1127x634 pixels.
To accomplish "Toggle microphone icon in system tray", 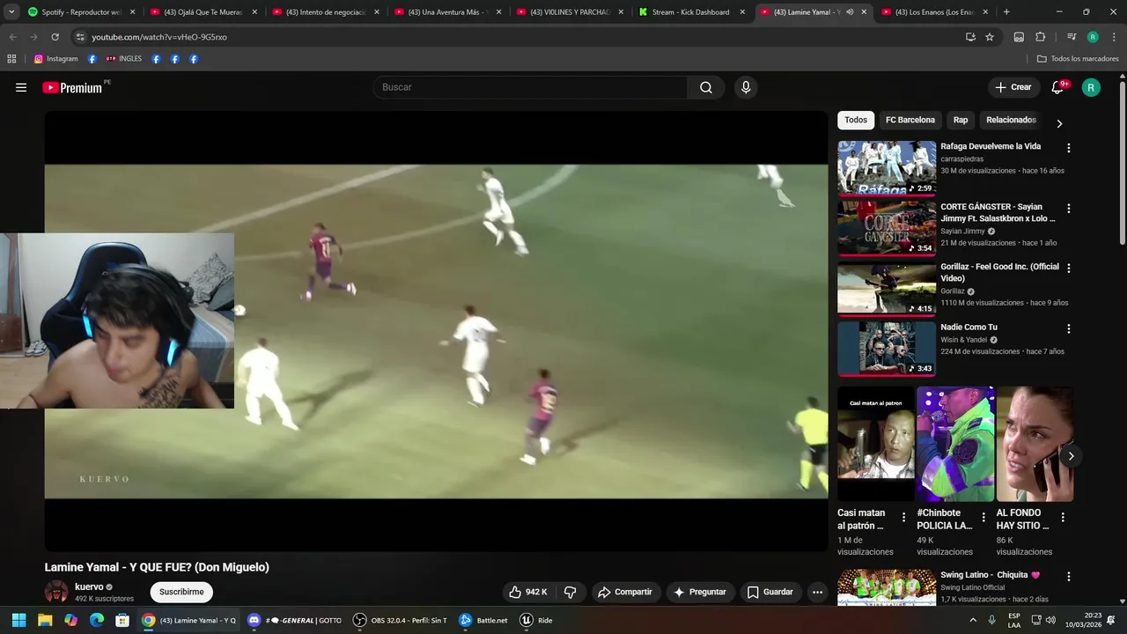I will click(991, 620).
